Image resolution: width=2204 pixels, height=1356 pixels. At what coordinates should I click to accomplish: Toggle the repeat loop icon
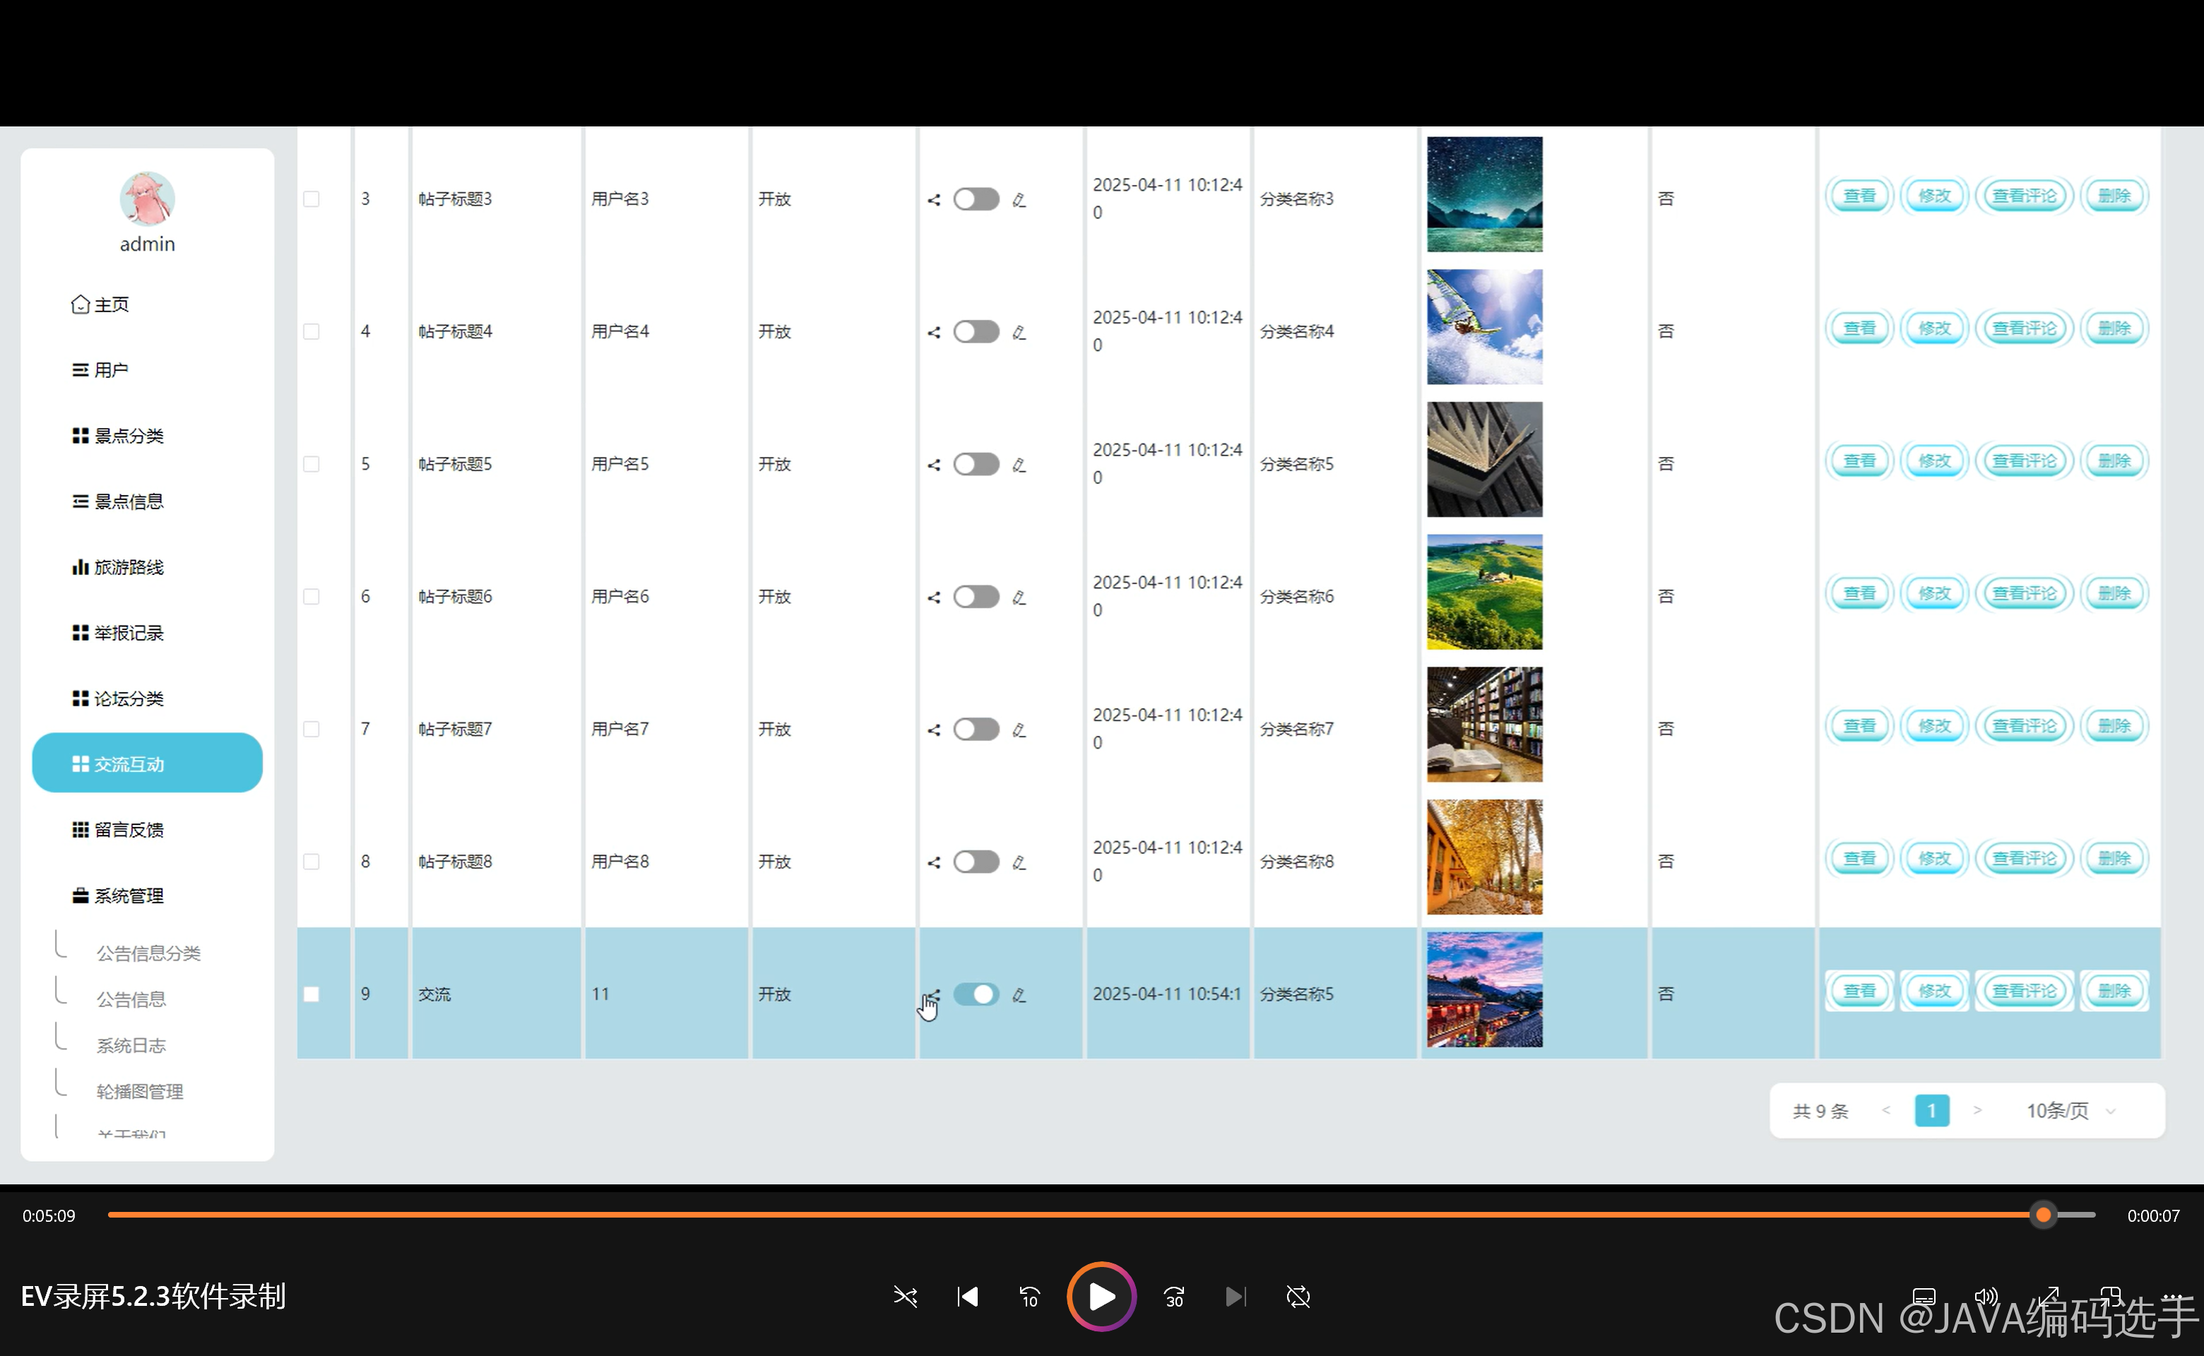coord(1298,1297)
